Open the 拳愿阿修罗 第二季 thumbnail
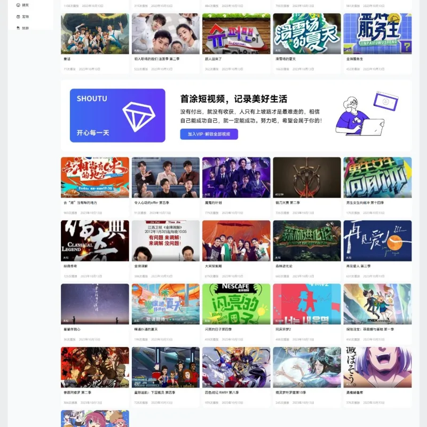 [x=95, y=367]
